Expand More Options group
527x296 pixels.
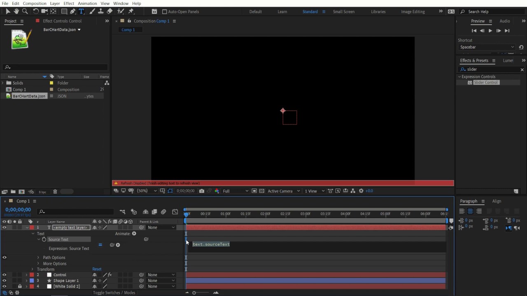[x=38, y=264]
